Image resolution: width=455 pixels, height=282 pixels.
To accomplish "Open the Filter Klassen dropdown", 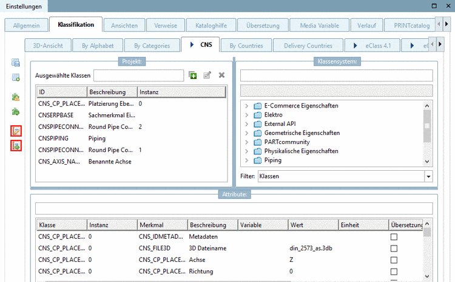I will tap(428, 176).
